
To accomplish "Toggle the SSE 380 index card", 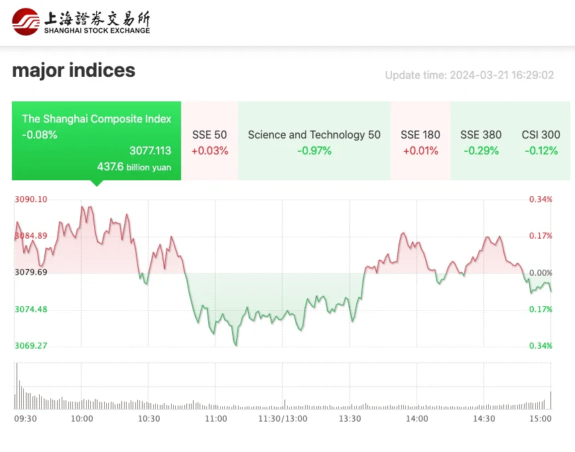I will (x=481, y=140).
